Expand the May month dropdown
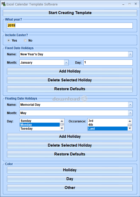Screen dimensions: 140x197 [x=130, y=113]
